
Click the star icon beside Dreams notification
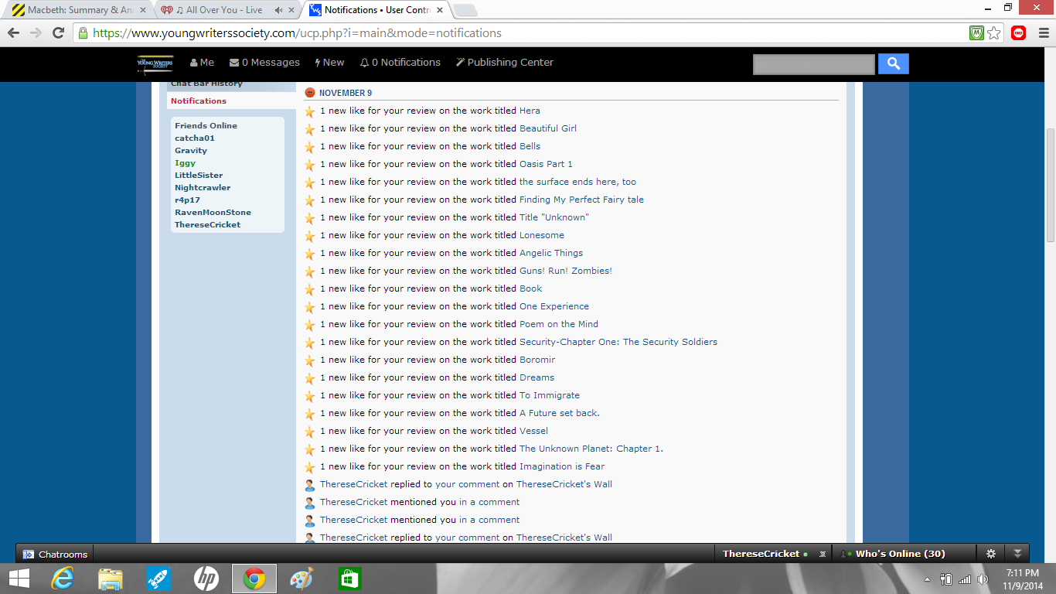point(310,378)
